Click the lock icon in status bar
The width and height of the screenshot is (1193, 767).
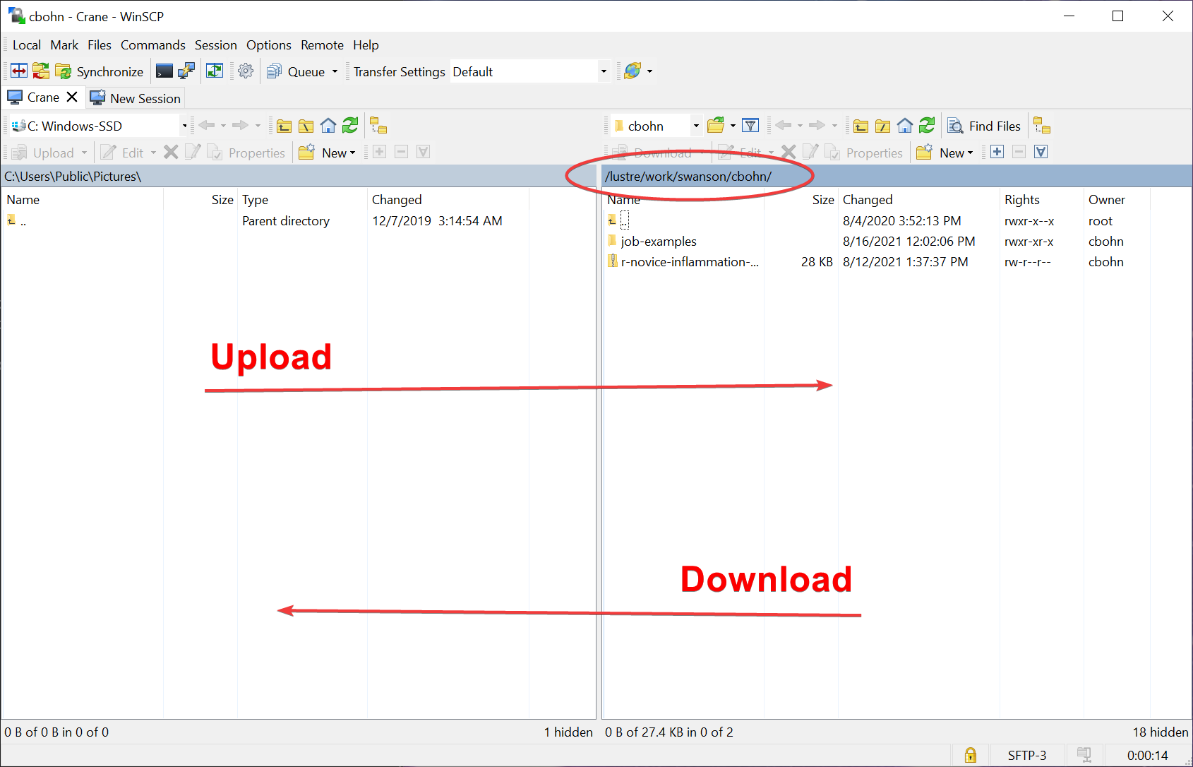click(x=971, y=755)
